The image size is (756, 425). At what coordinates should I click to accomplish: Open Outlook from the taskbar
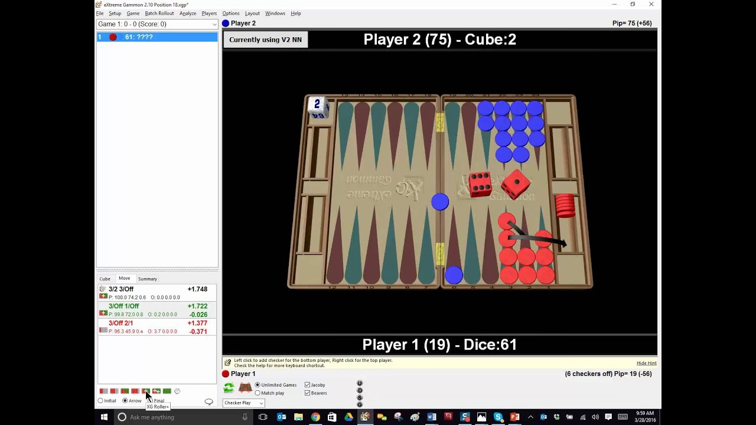[x=282, y=417]
